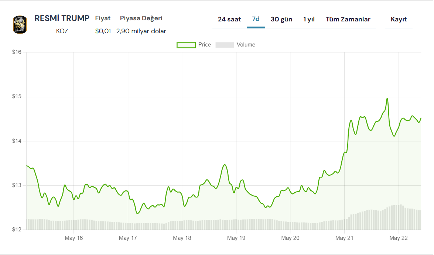The image size is (434, 255).
Task: Click the 2,90 milyar dolar value
Action: (x=141, y=31)
